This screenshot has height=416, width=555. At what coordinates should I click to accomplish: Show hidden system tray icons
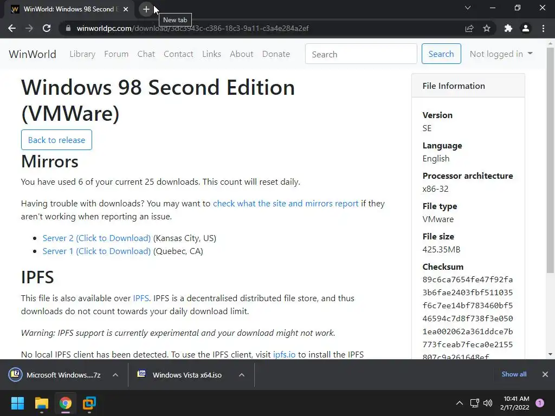460,403
